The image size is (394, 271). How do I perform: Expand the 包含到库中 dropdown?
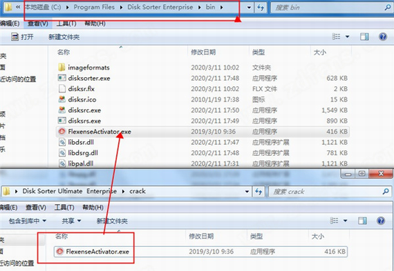point(44,221)
